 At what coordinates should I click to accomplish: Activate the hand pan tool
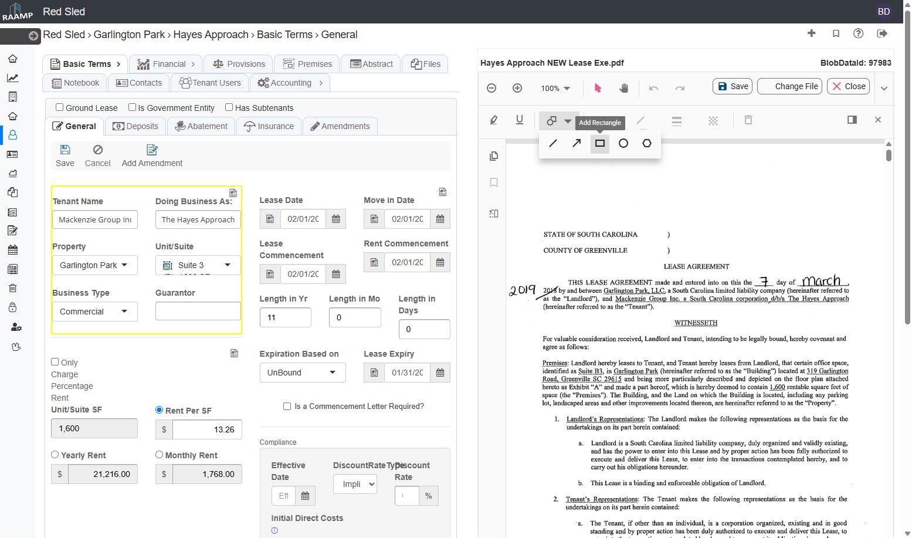point(623,88)
